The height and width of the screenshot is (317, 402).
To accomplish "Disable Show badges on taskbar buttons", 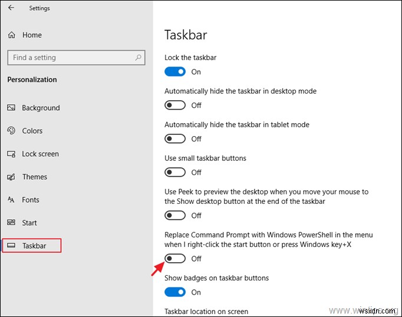I will pos(175,292).
